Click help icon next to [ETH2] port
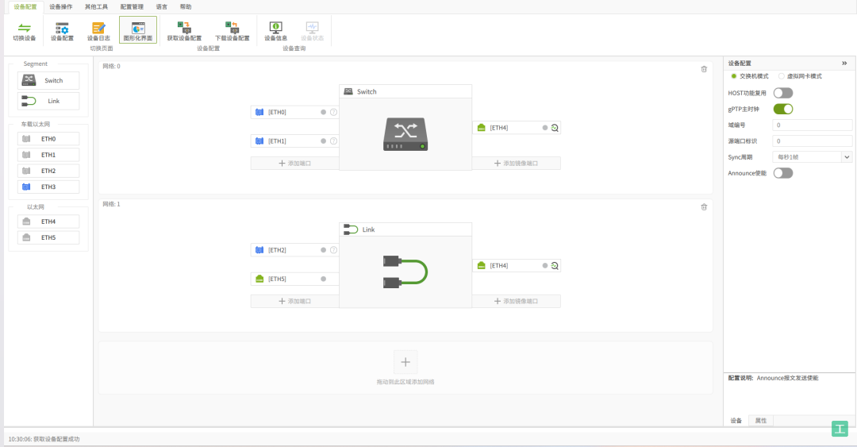Screen dimensions: 857x447 (333, 250)
